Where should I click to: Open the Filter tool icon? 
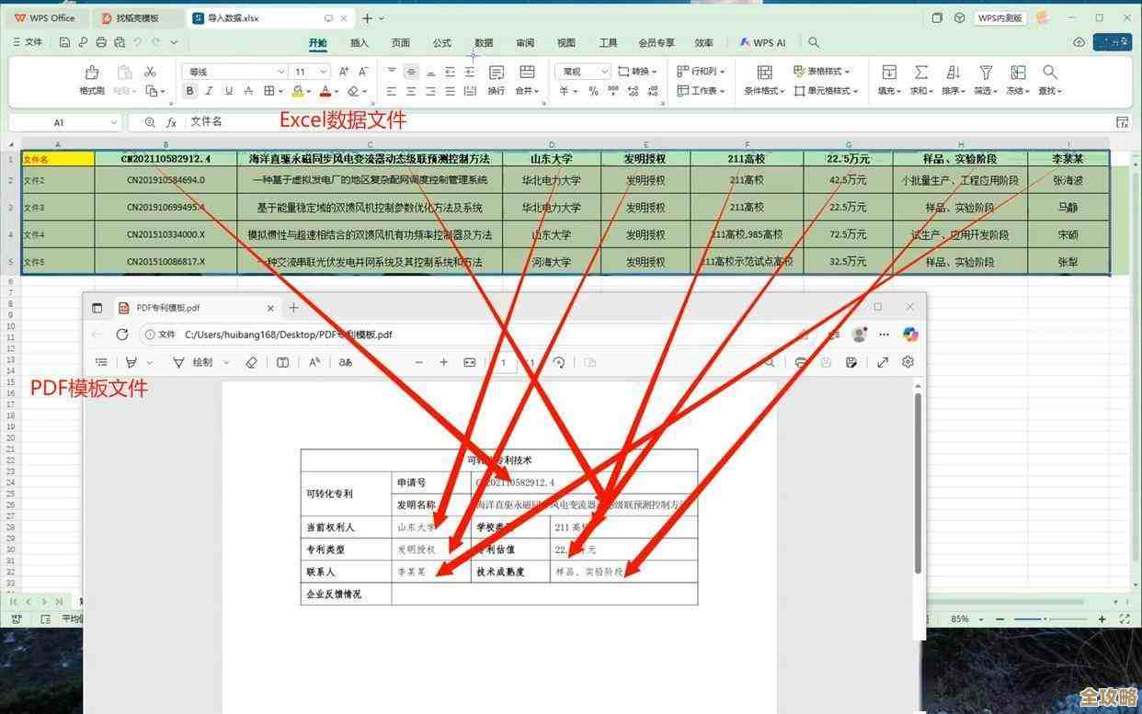click(985, 72)
